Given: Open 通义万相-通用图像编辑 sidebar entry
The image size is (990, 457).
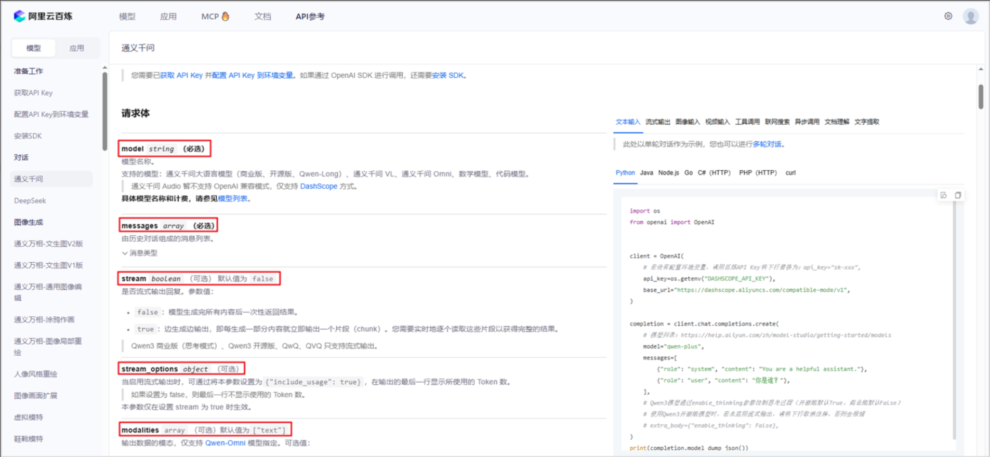Looking at the screenshot, I should pyautogui.click(x=48, y=292).
